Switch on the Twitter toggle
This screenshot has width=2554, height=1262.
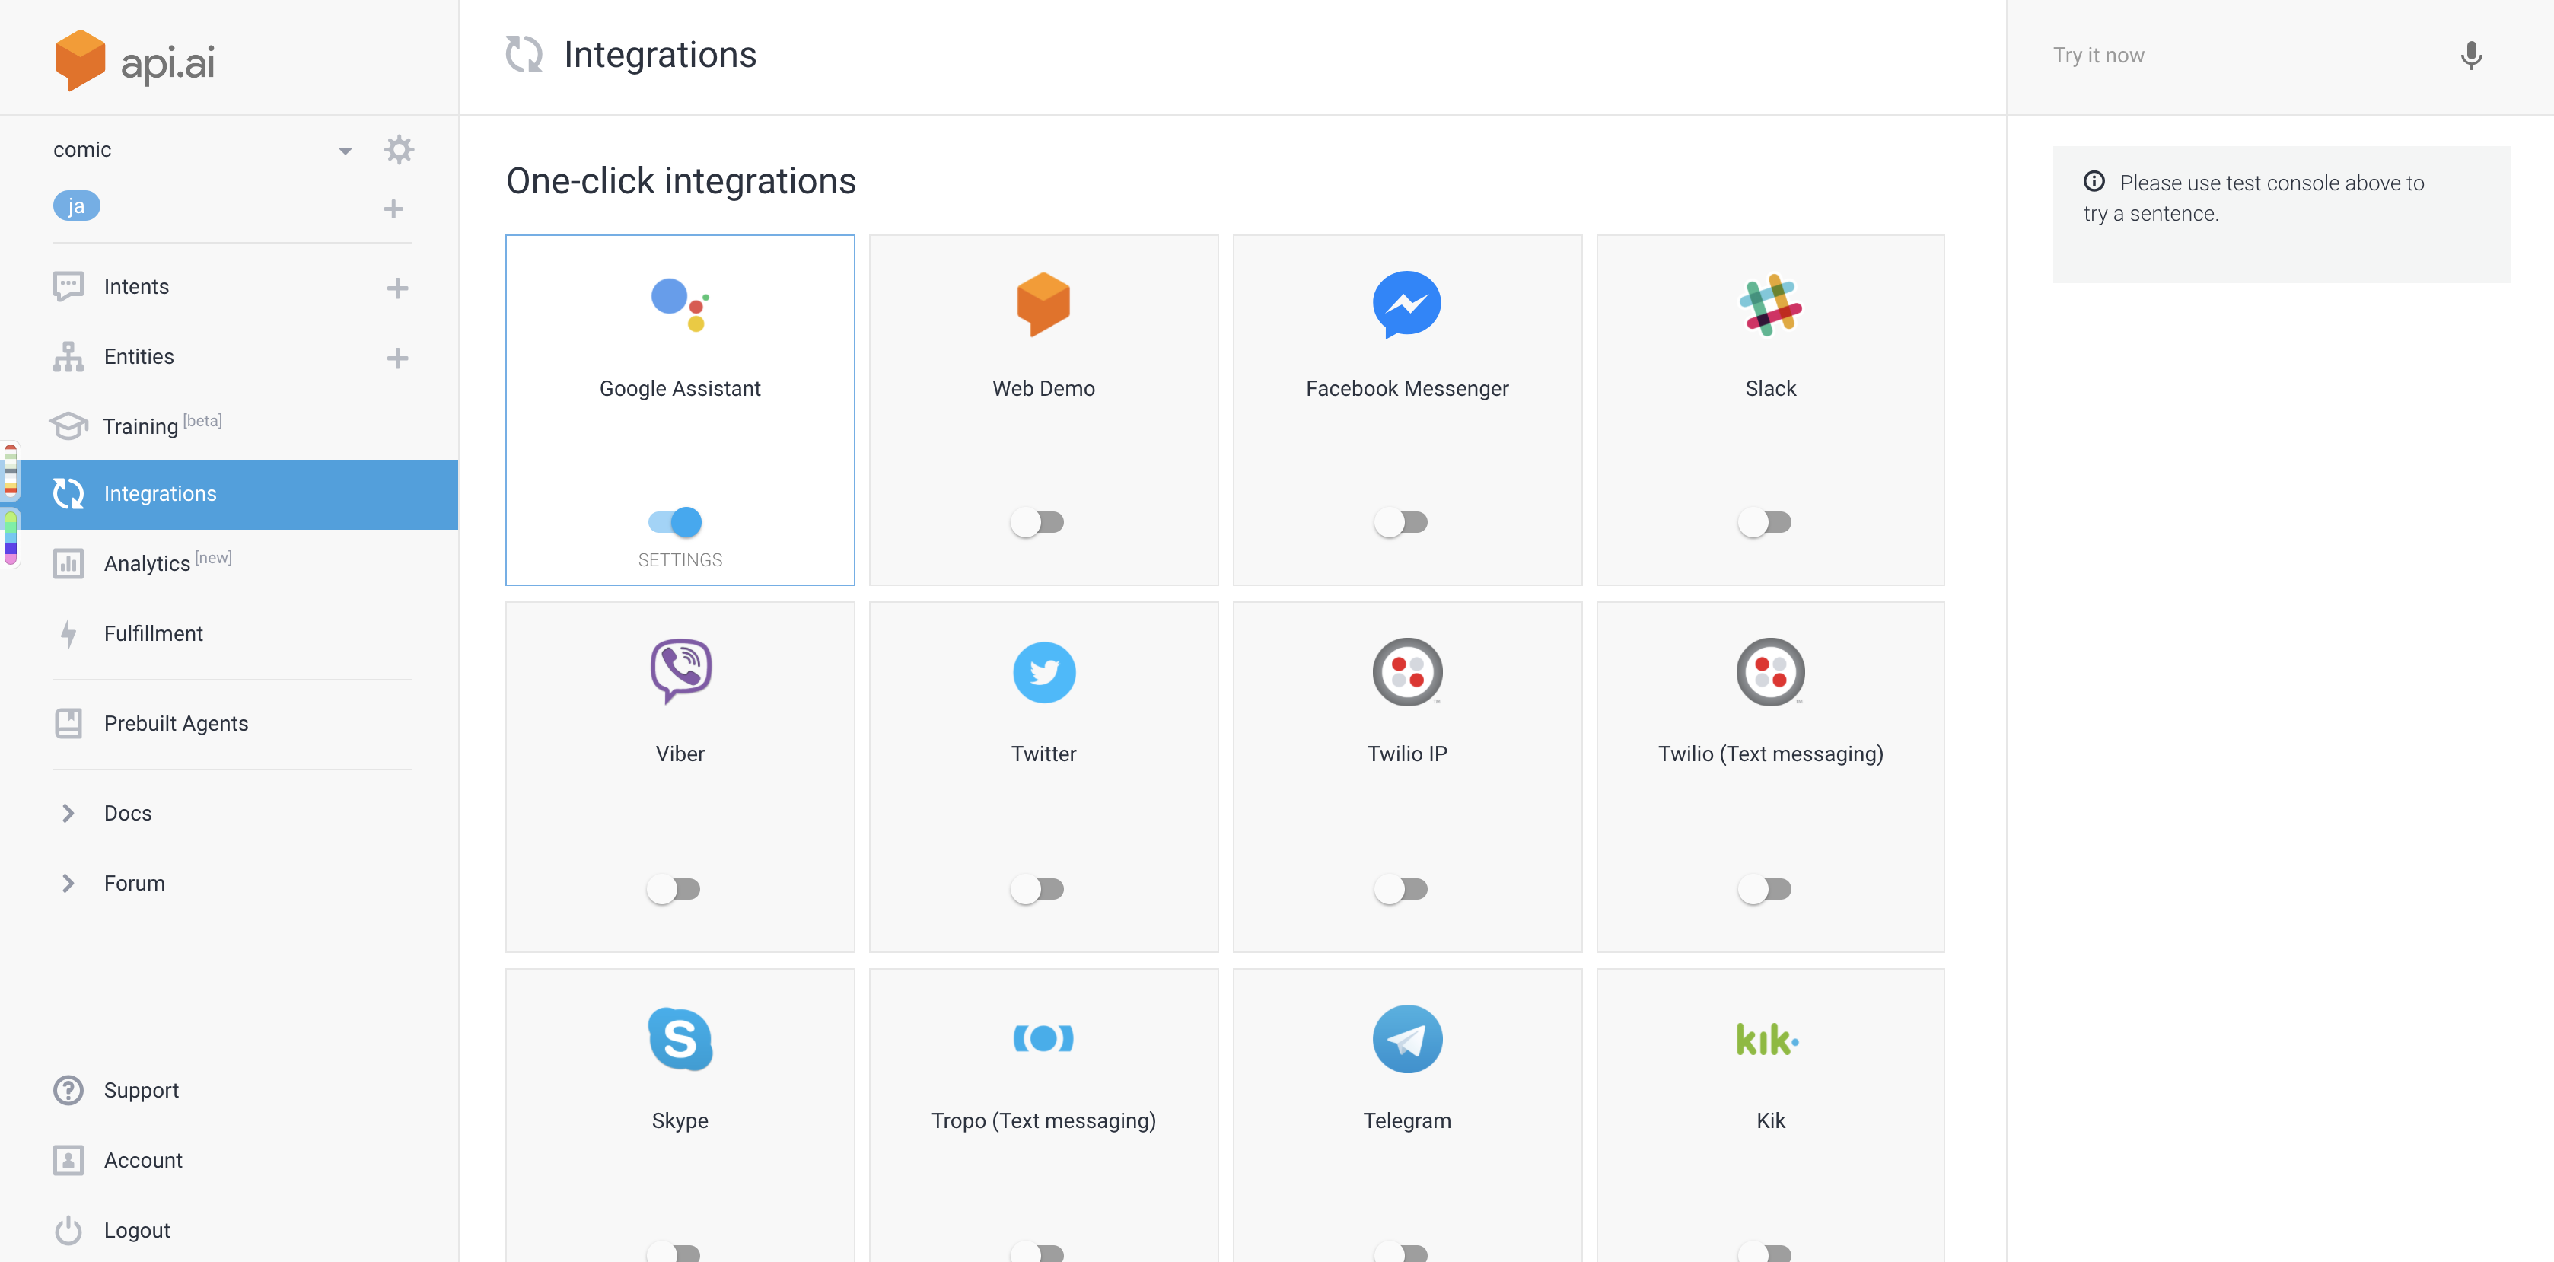click(x=1037, y=888)
